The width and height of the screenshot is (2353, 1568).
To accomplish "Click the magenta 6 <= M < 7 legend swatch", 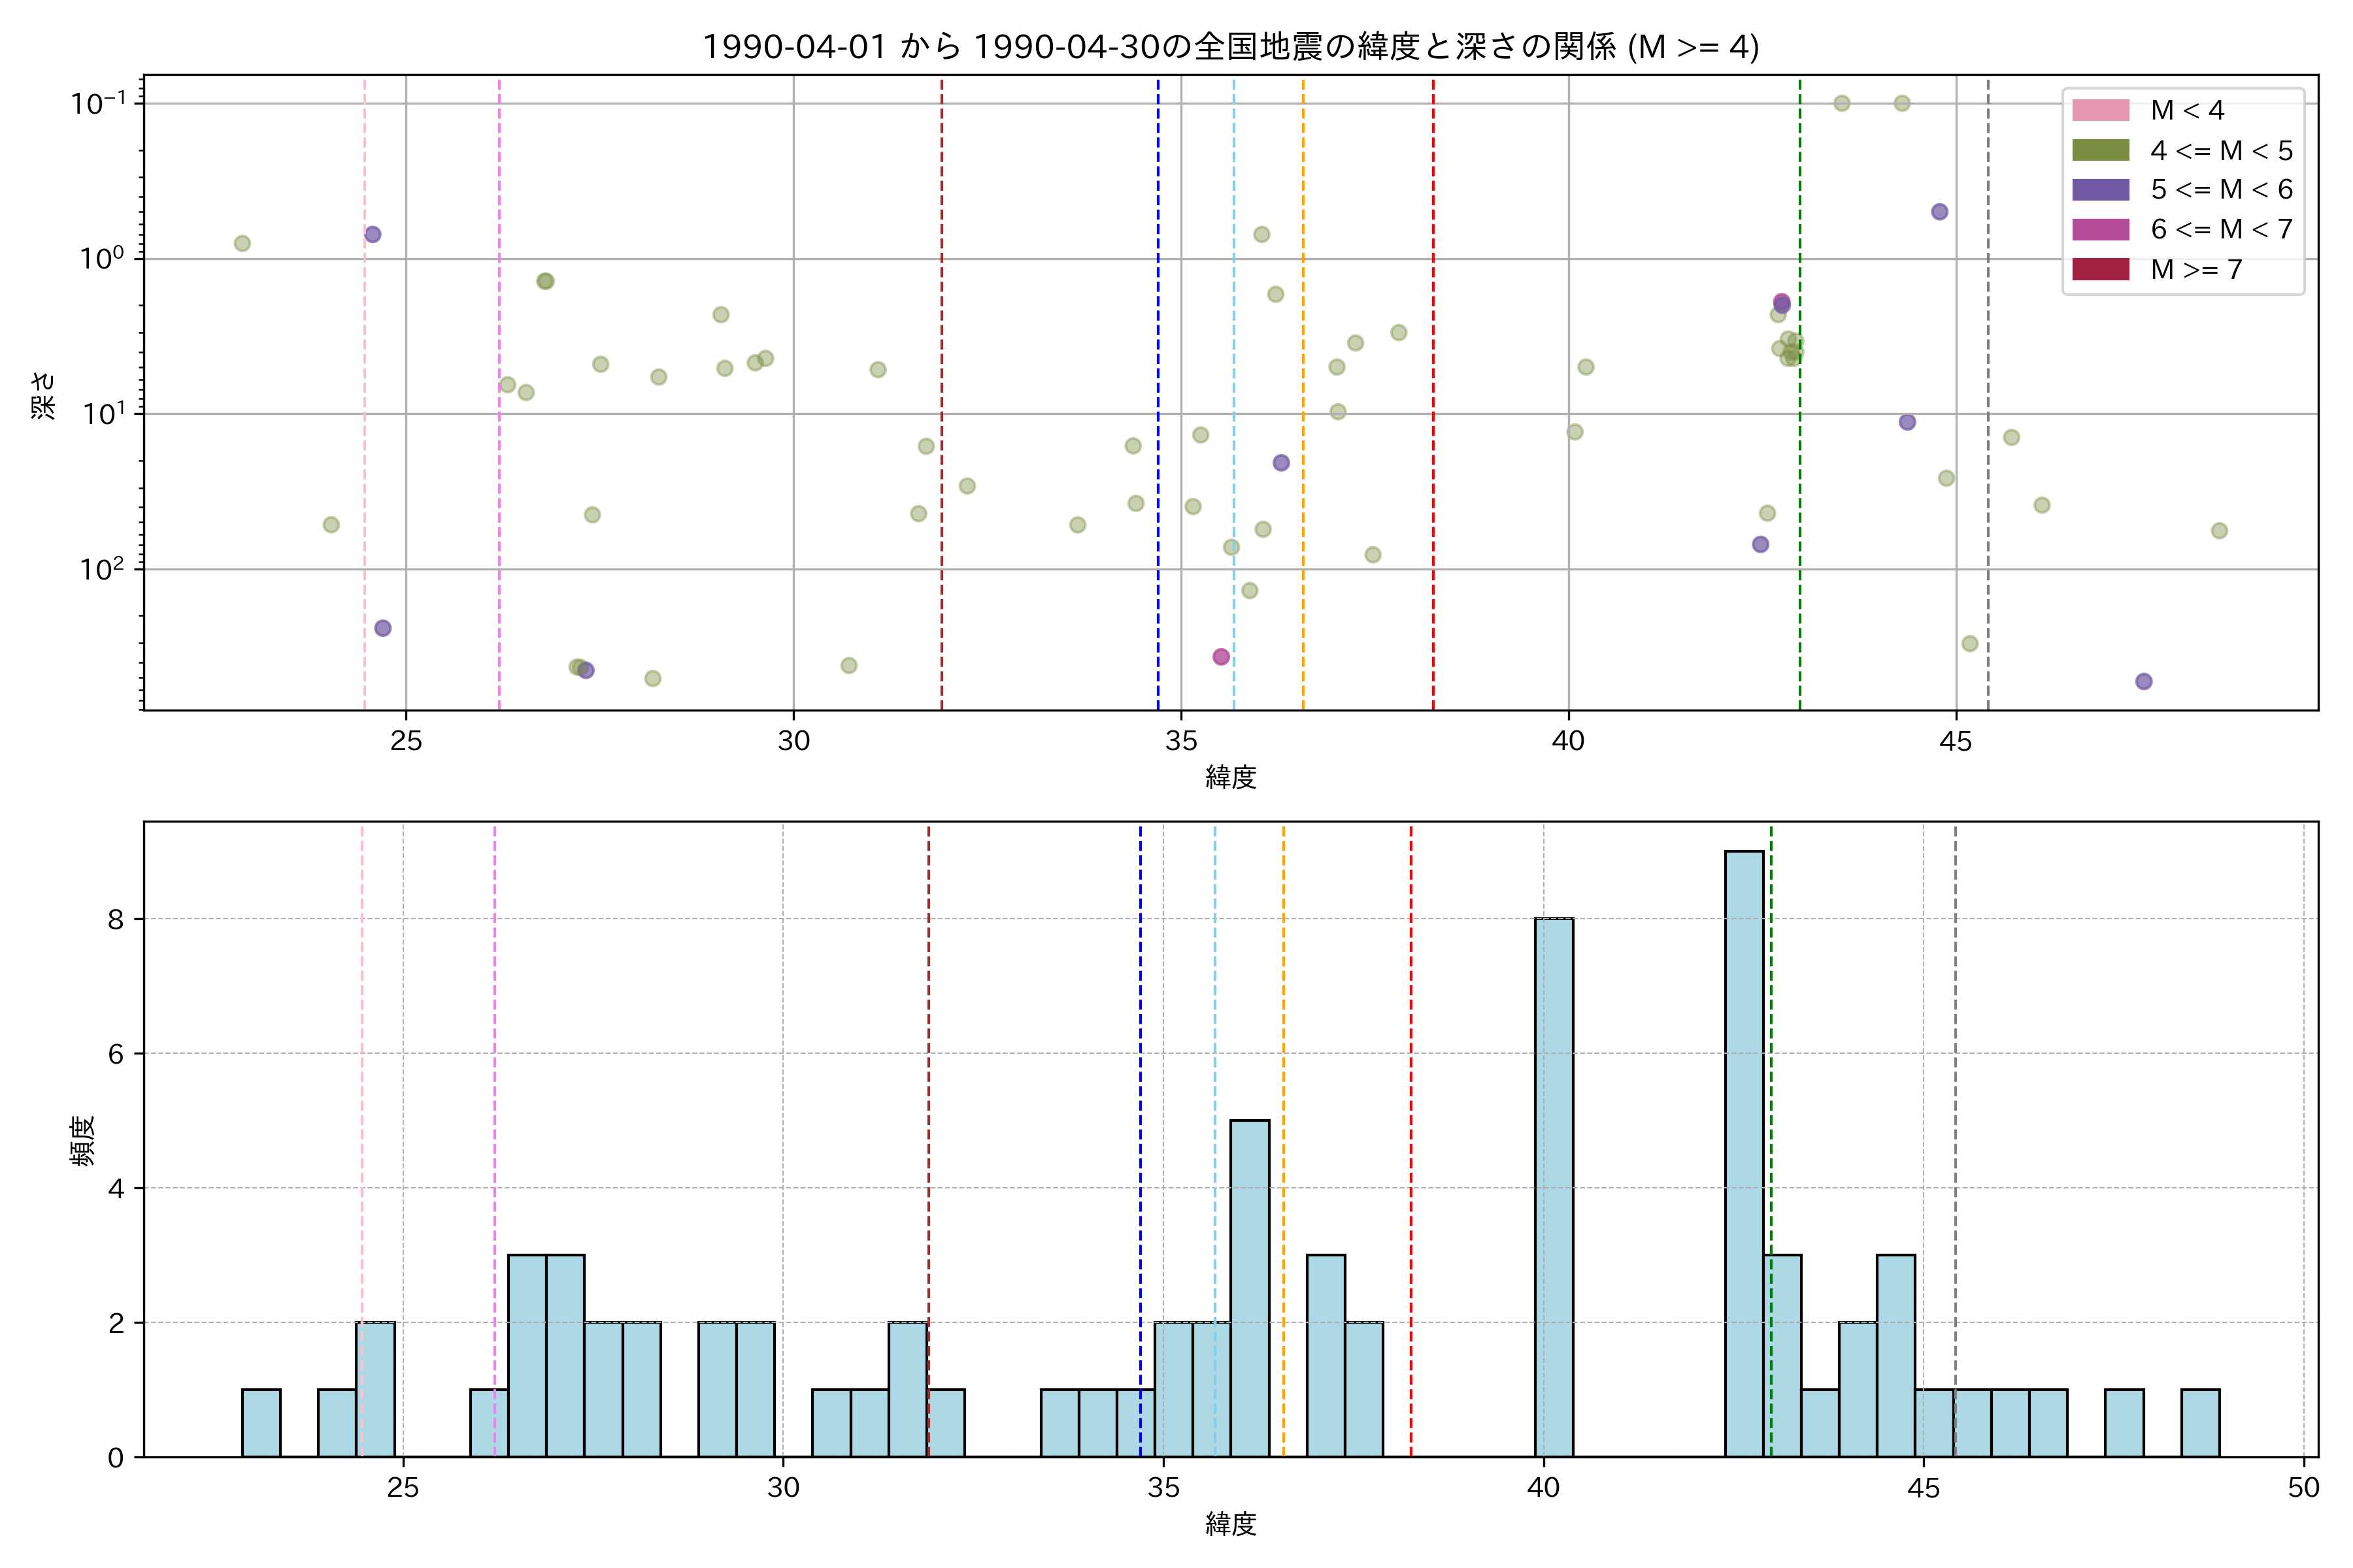I will [2100, 229].
